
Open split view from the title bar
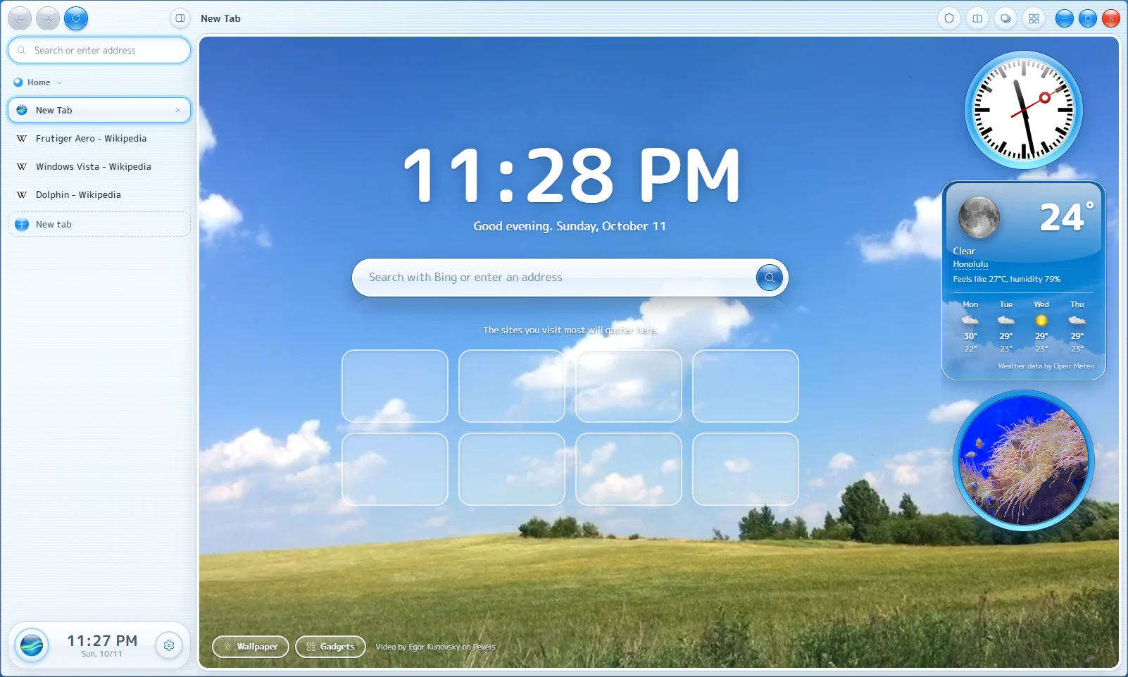point(977,18)
